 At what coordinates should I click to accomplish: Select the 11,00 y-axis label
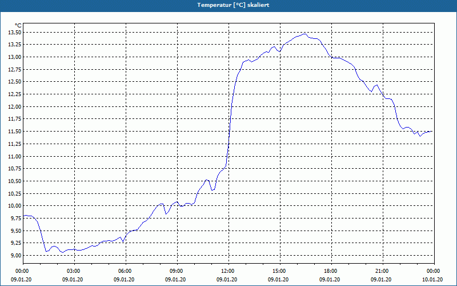point(15,156)
